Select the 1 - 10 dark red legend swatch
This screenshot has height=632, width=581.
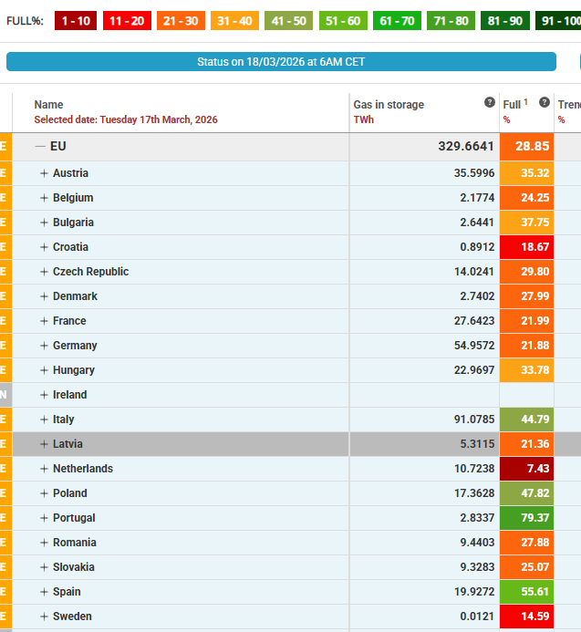(x=76, y=20)
